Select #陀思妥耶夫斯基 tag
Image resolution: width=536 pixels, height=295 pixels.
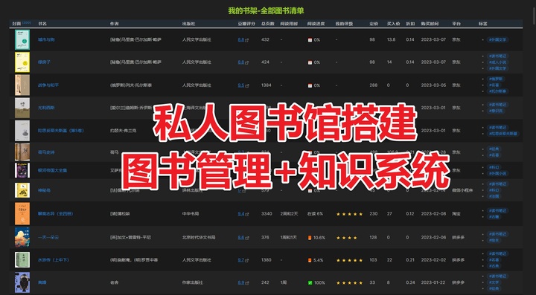[502, 134]
